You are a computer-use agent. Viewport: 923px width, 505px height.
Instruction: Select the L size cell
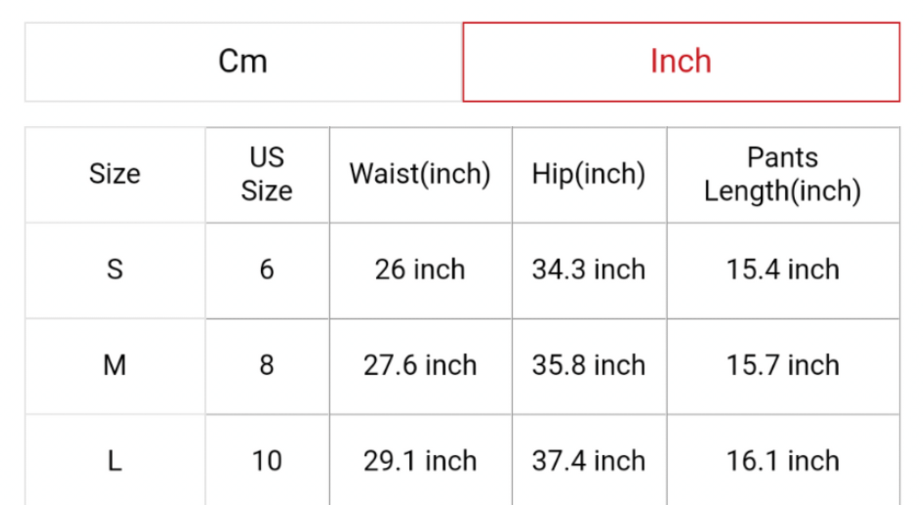tap(115, 460)
